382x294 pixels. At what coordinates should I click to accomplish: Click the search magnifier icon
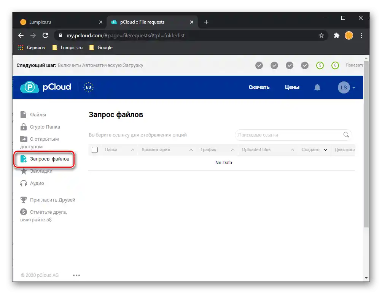pyautogui.click(x=346, y=135)
